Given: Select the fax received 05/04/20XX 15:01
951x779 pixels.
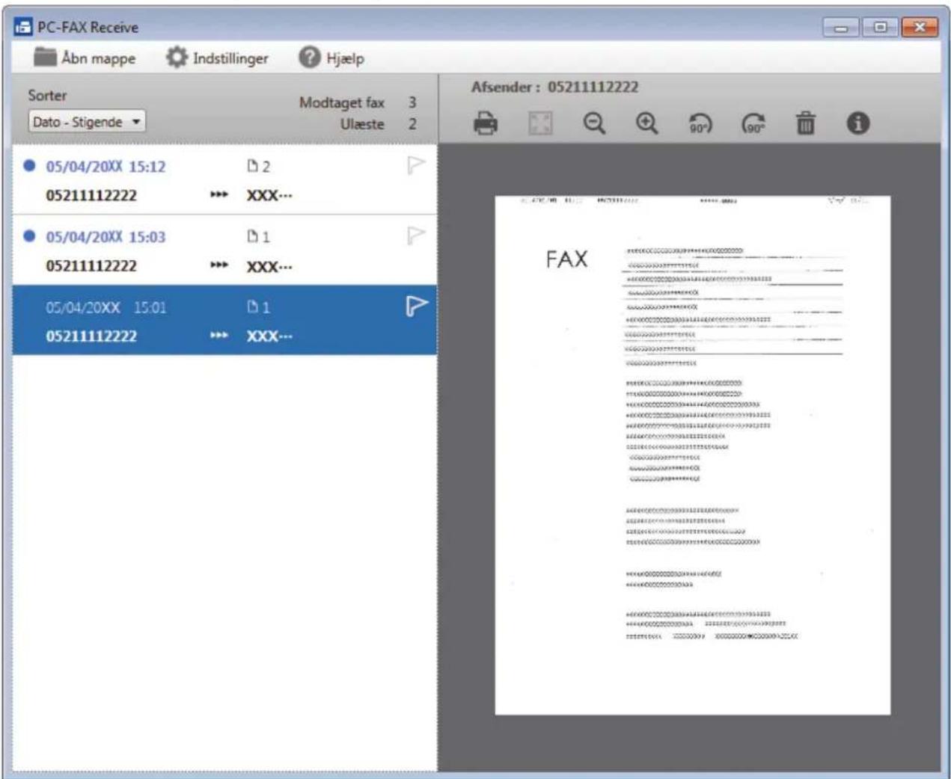Looking at the screenshot, I should coord(224,319).
